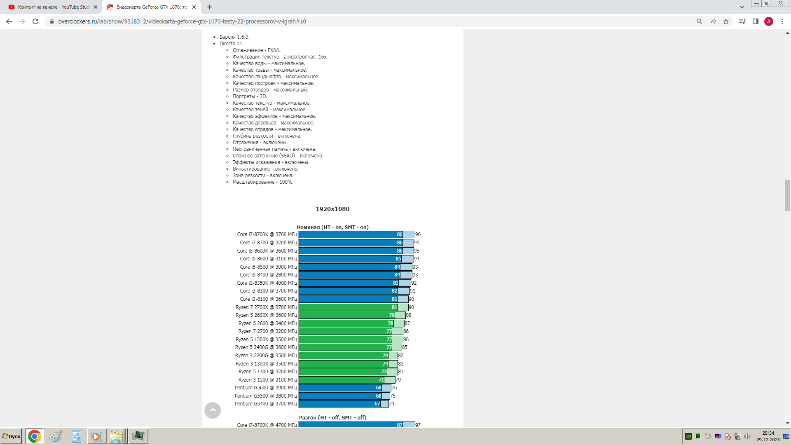Open Windows Media Player taskbar icon

tap(96, 436)
